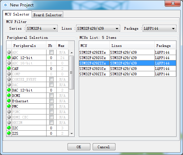The height and width of the screenshot is (155, 183).
Task: Click the gray status dot beside COMP
Action: click(9, 74)
